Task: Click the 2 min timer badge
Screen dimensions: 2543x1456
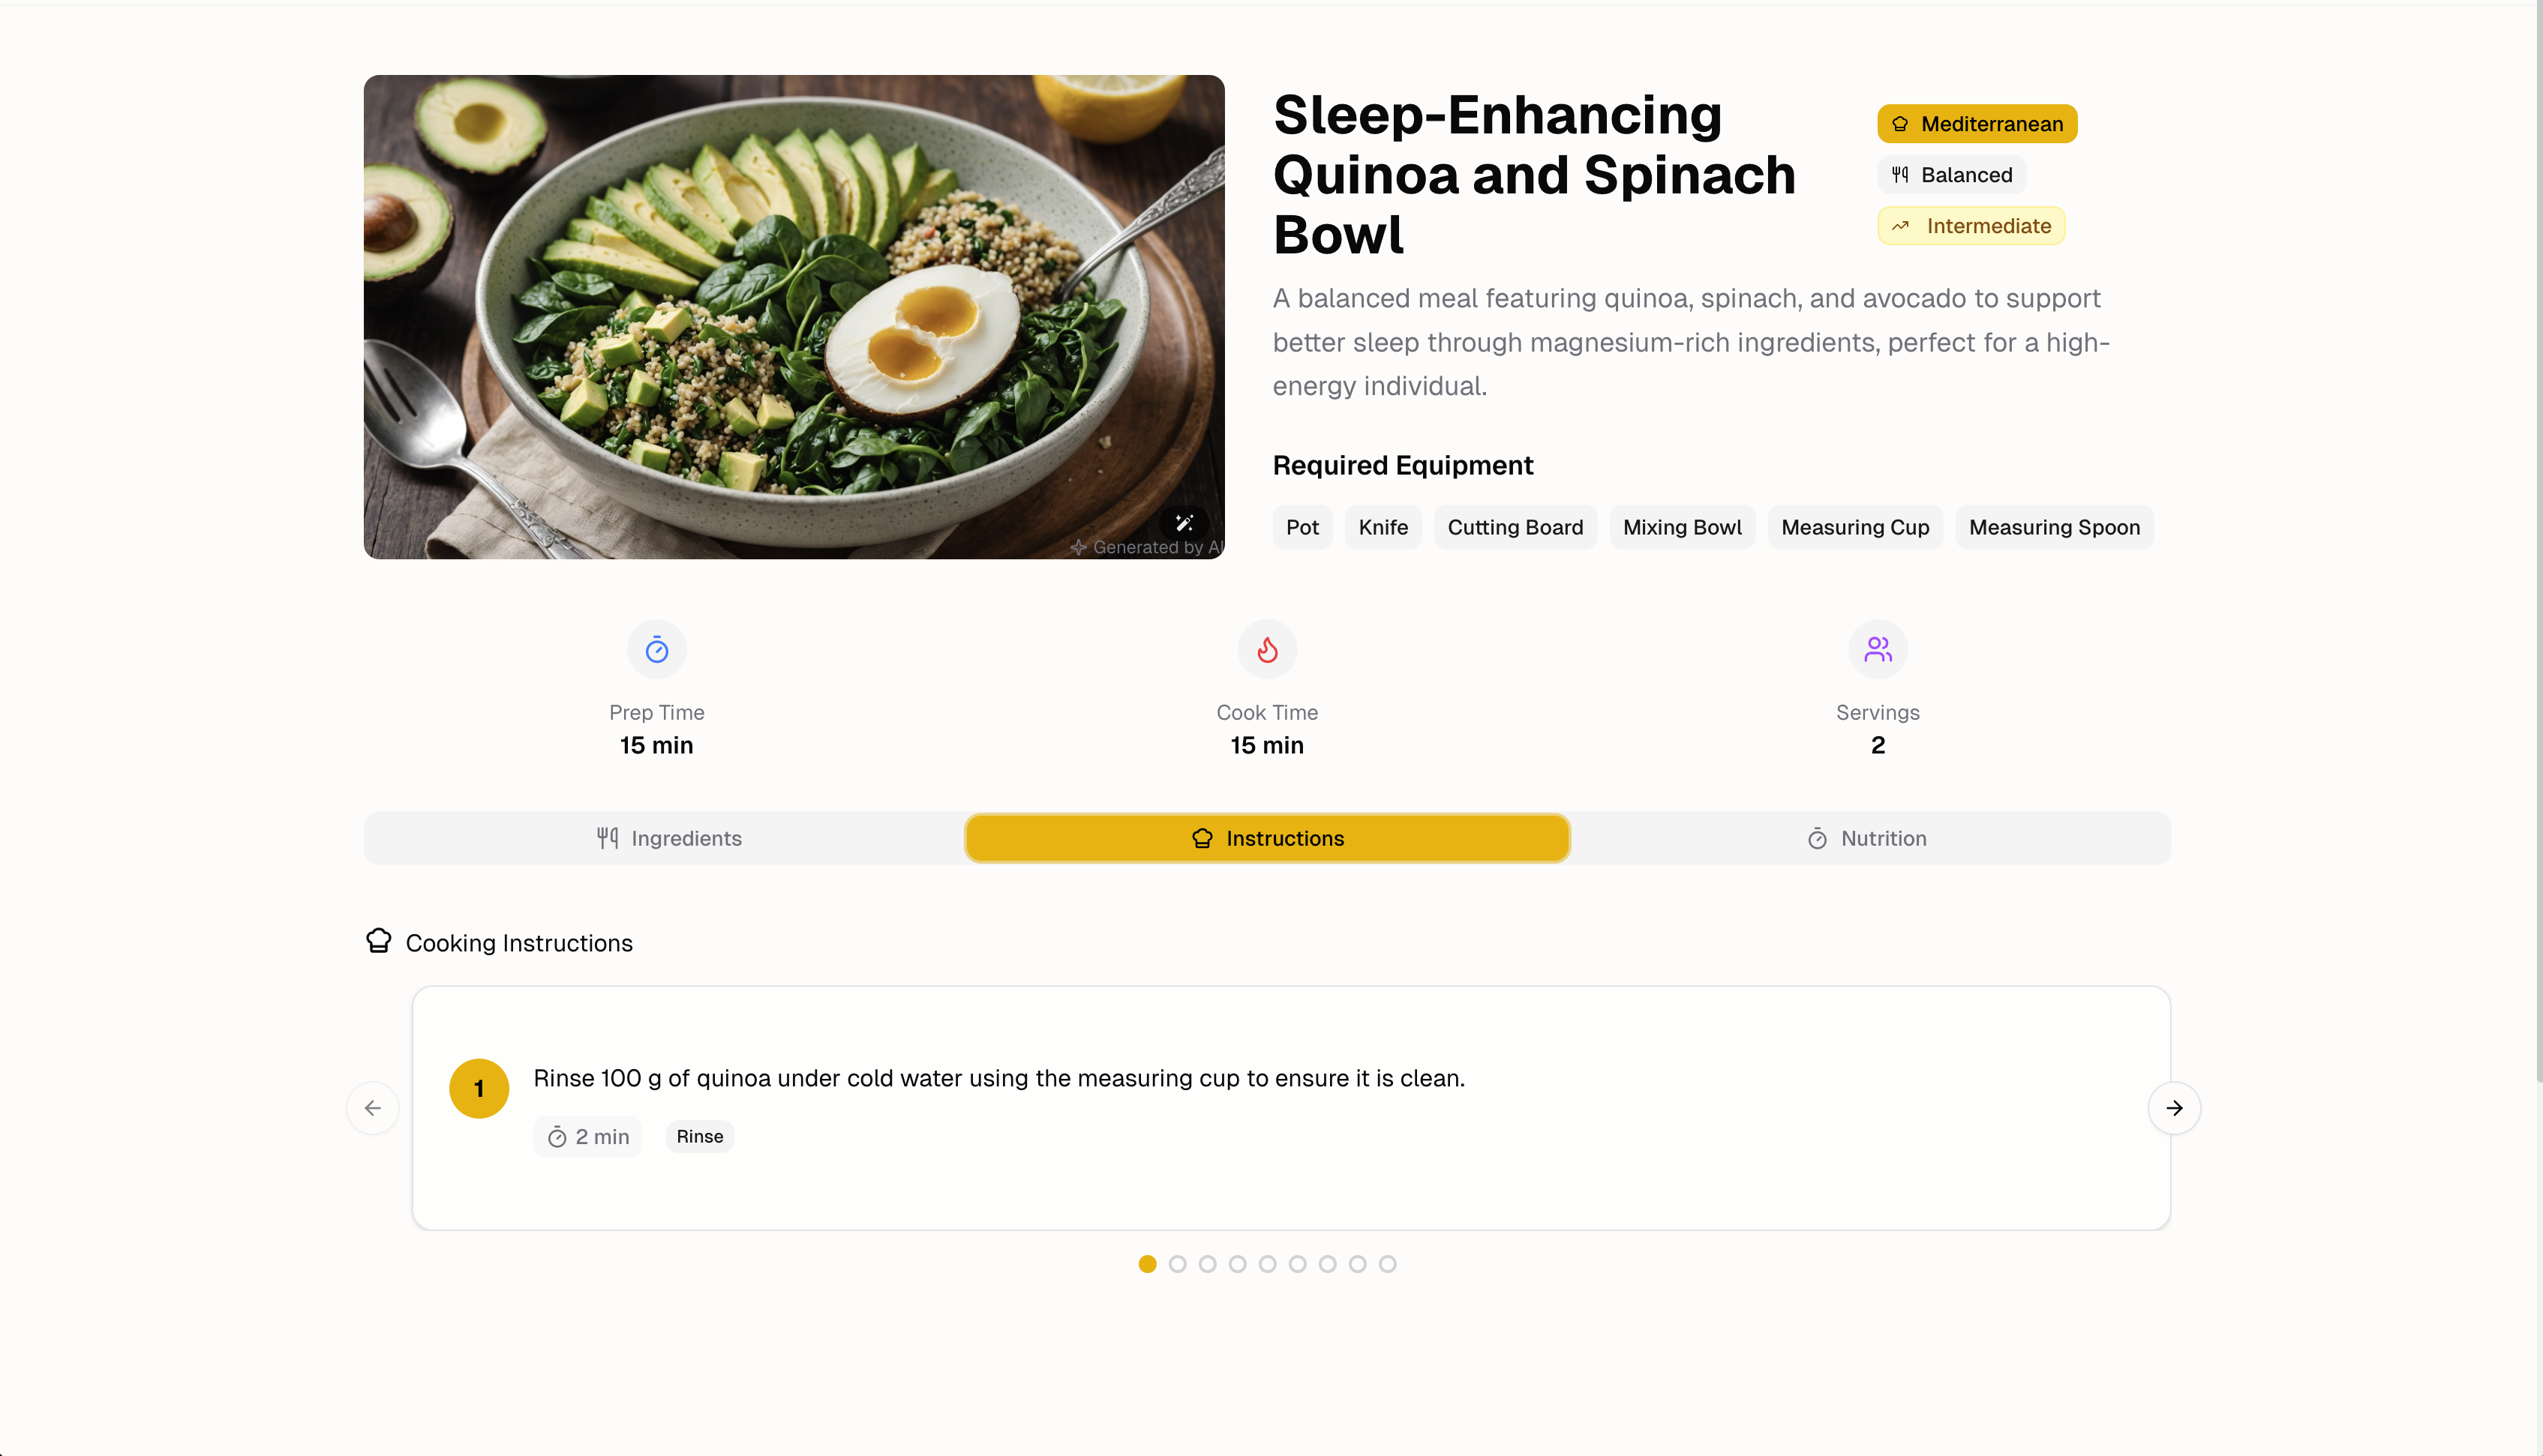Action: pyautogui.click(x=588, y=1137)
